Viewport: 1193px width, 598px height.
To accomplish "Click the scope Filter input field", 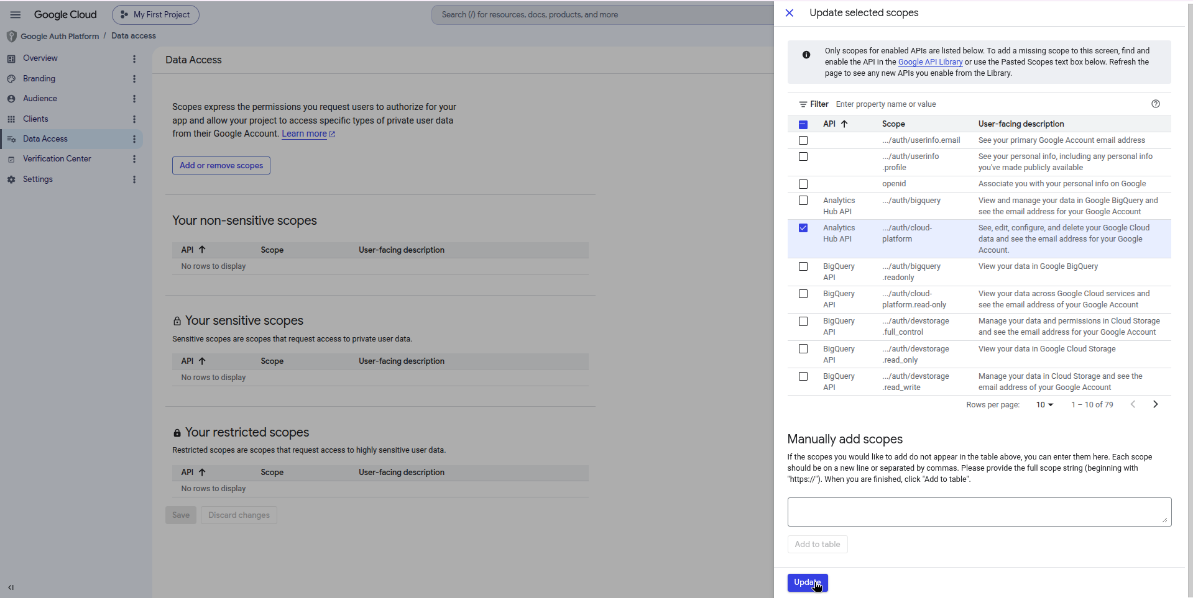I will [988, 104].
